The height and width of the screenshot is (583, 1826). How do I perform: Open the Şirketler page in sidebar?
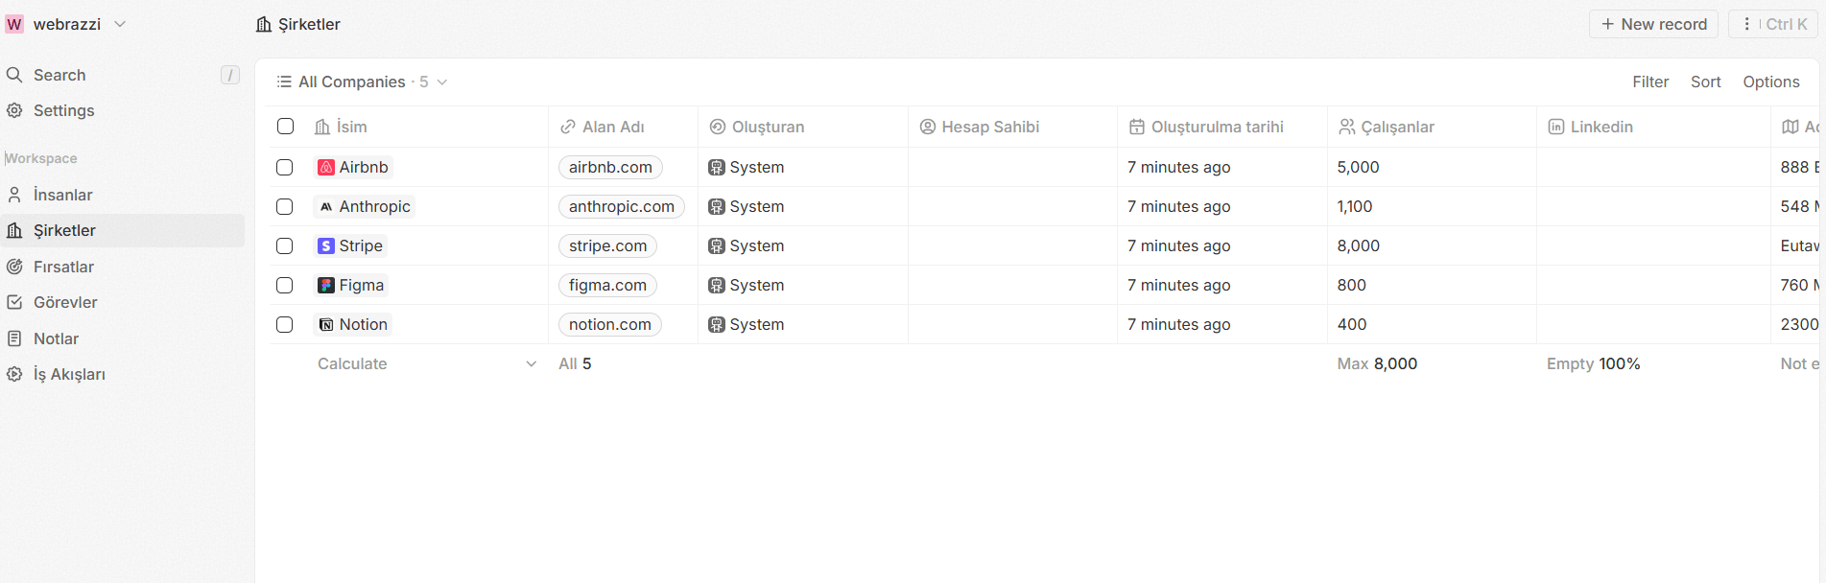123,230
